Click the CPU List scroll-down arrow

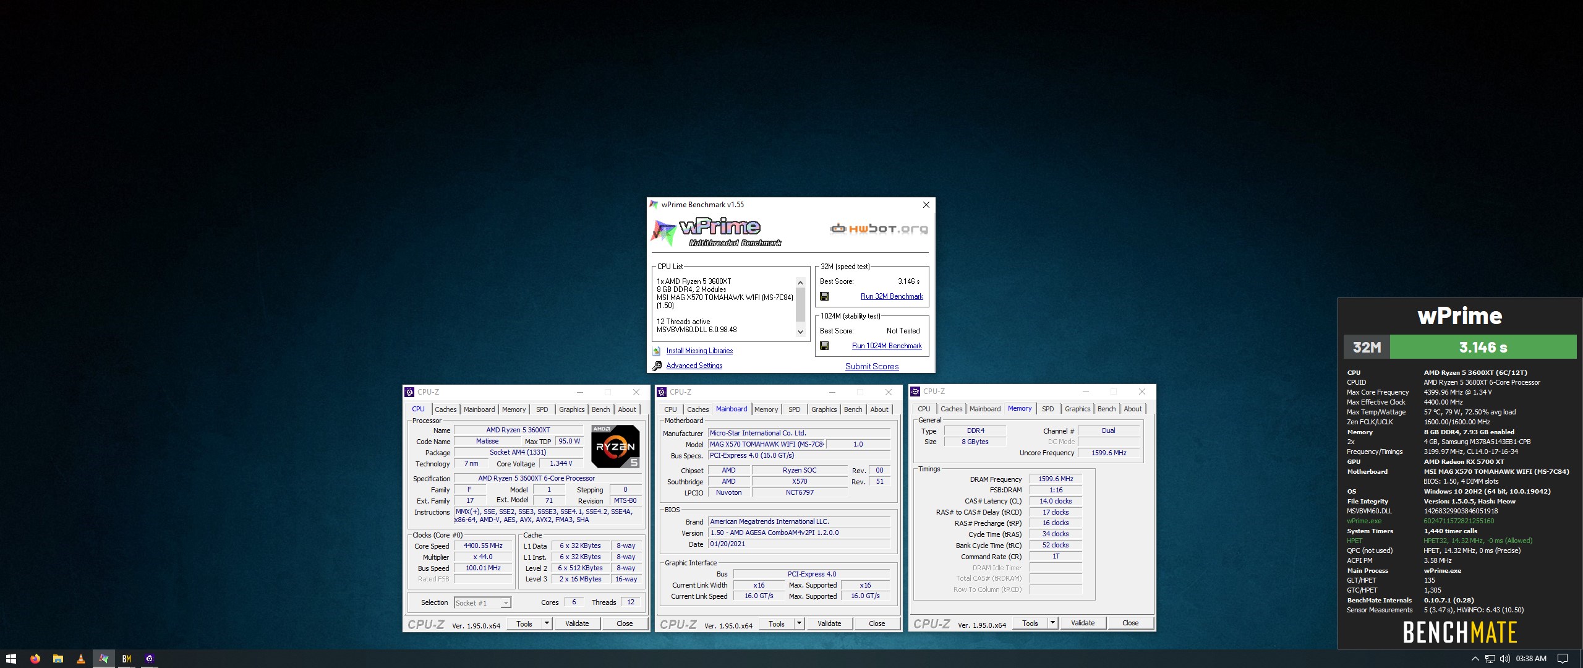point(800,332)
